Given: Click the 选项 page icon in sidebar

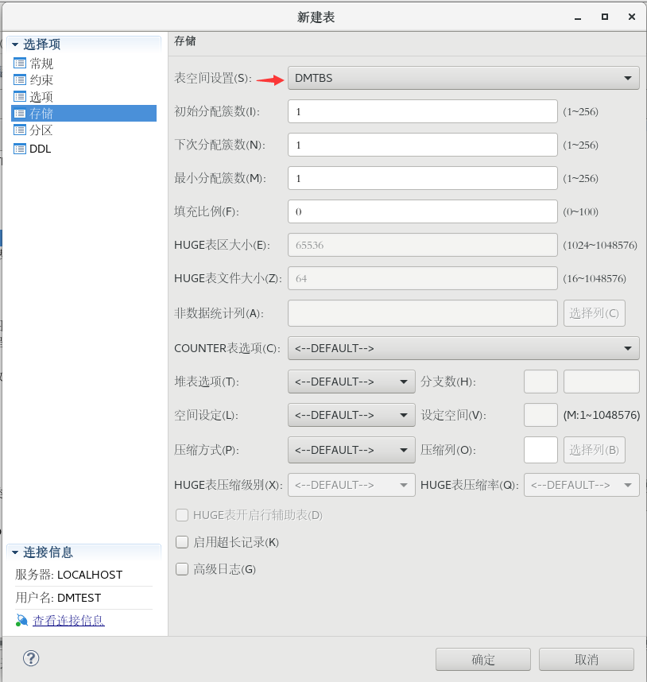Looking at the screenshot, I should 20,96.
